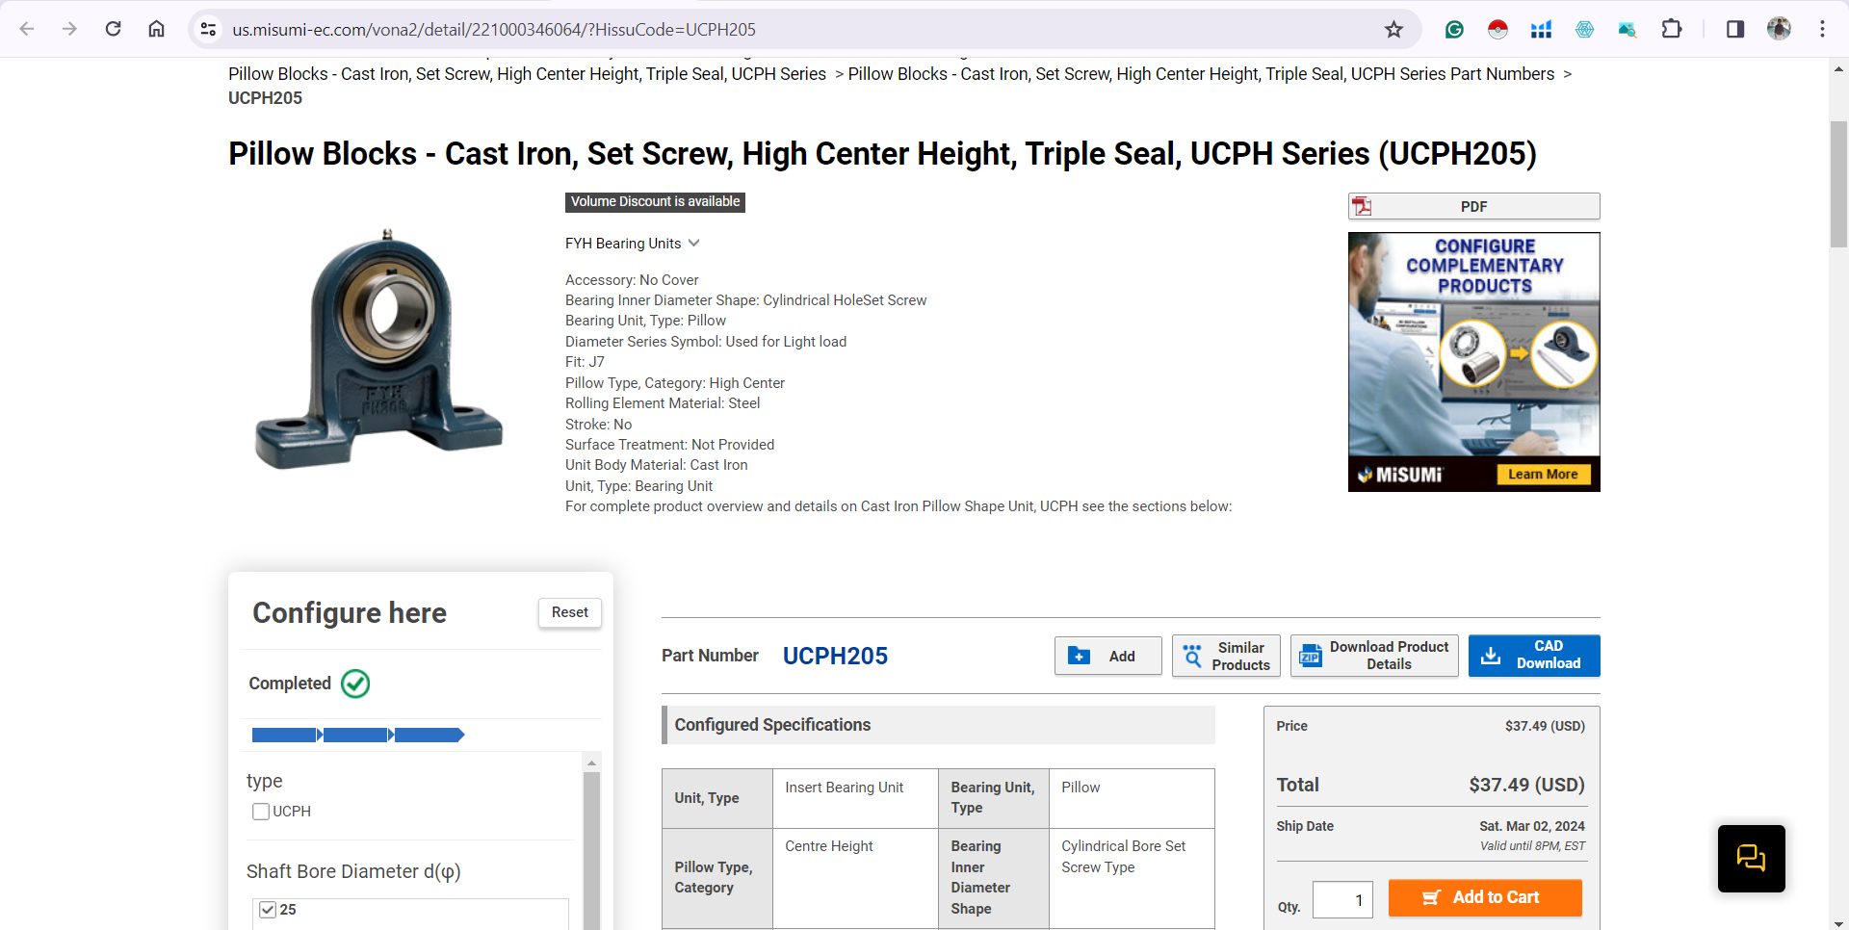Click the quantity input field
The height and width of the screenshot is (930, 1849).
coord(1342,900)
